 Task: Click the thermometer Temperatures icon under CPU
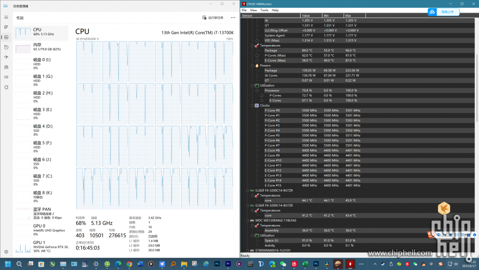(x=257, y=45)
